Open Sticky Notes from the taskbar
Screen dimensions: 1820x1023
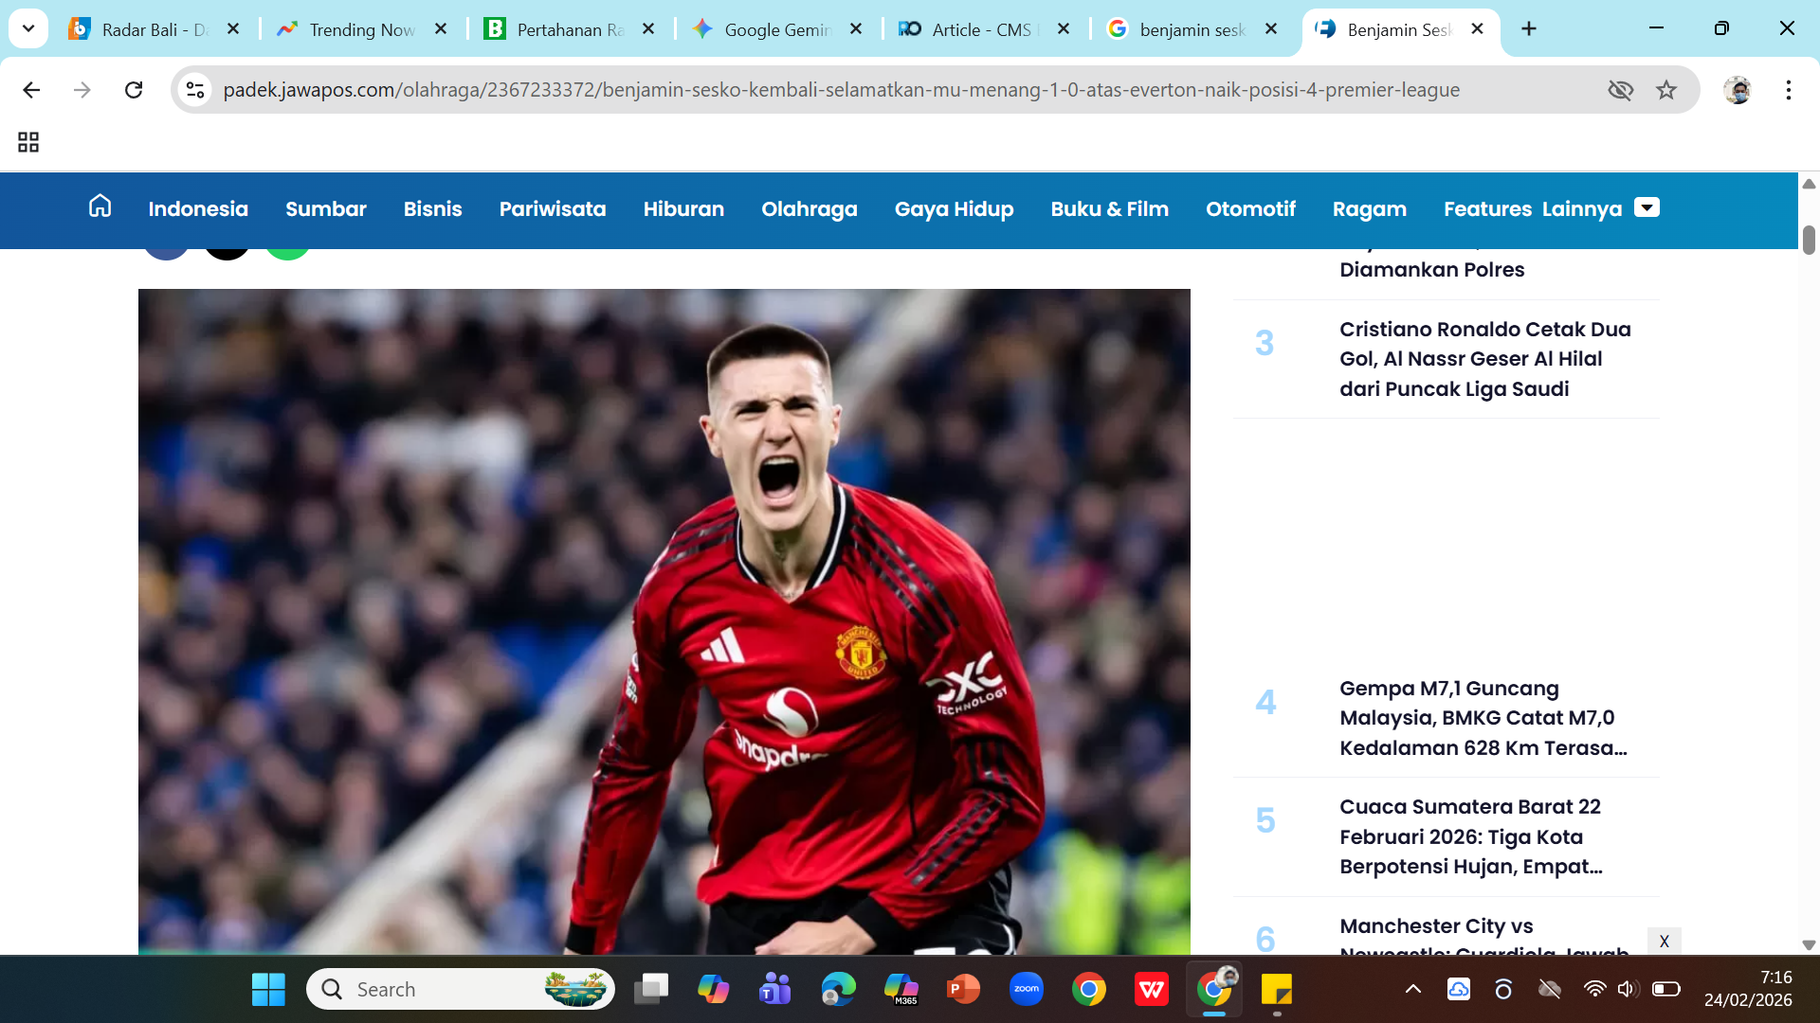tap(1277, 990)
